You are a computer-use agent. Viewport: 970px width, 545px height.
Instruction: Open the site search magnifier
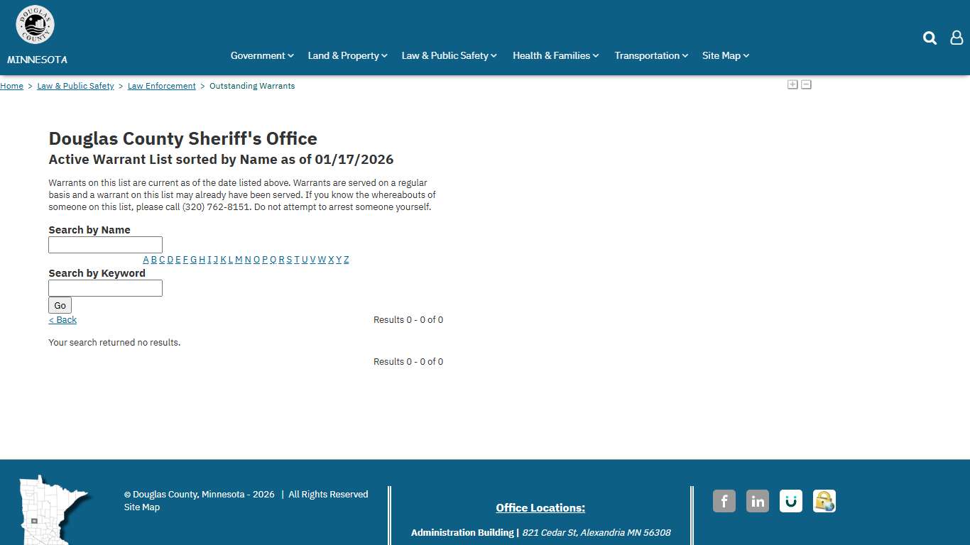tap(929, 38)
